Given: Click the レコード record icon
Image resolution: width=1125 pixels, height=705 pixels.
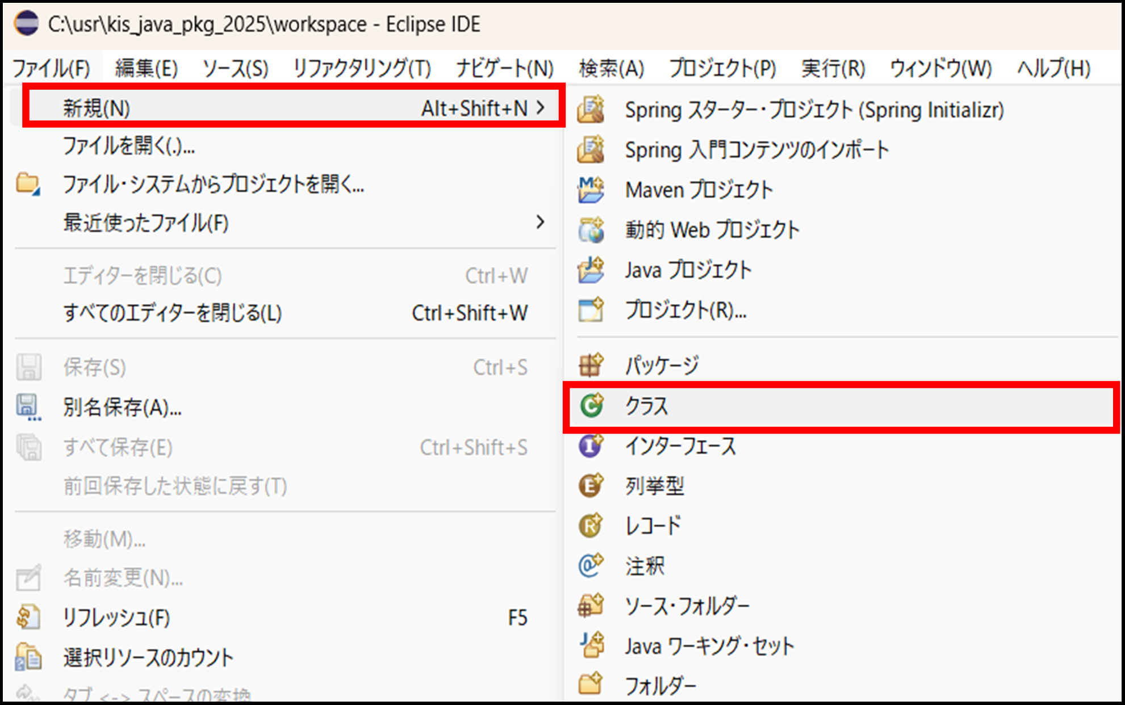Looking at the screenshot, I should [591, 526].
